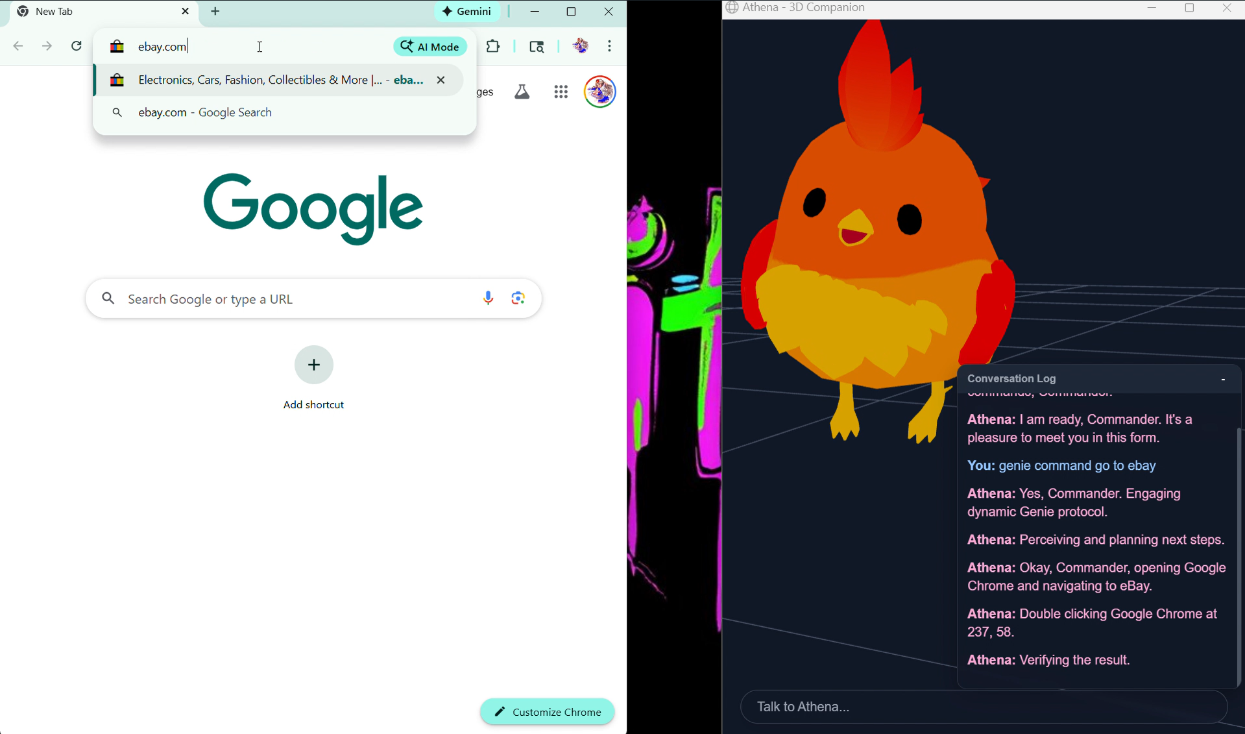The image size is (1245, 734).
Task: Click the Conversation Log header title
Action: (x=1011, y=378)
